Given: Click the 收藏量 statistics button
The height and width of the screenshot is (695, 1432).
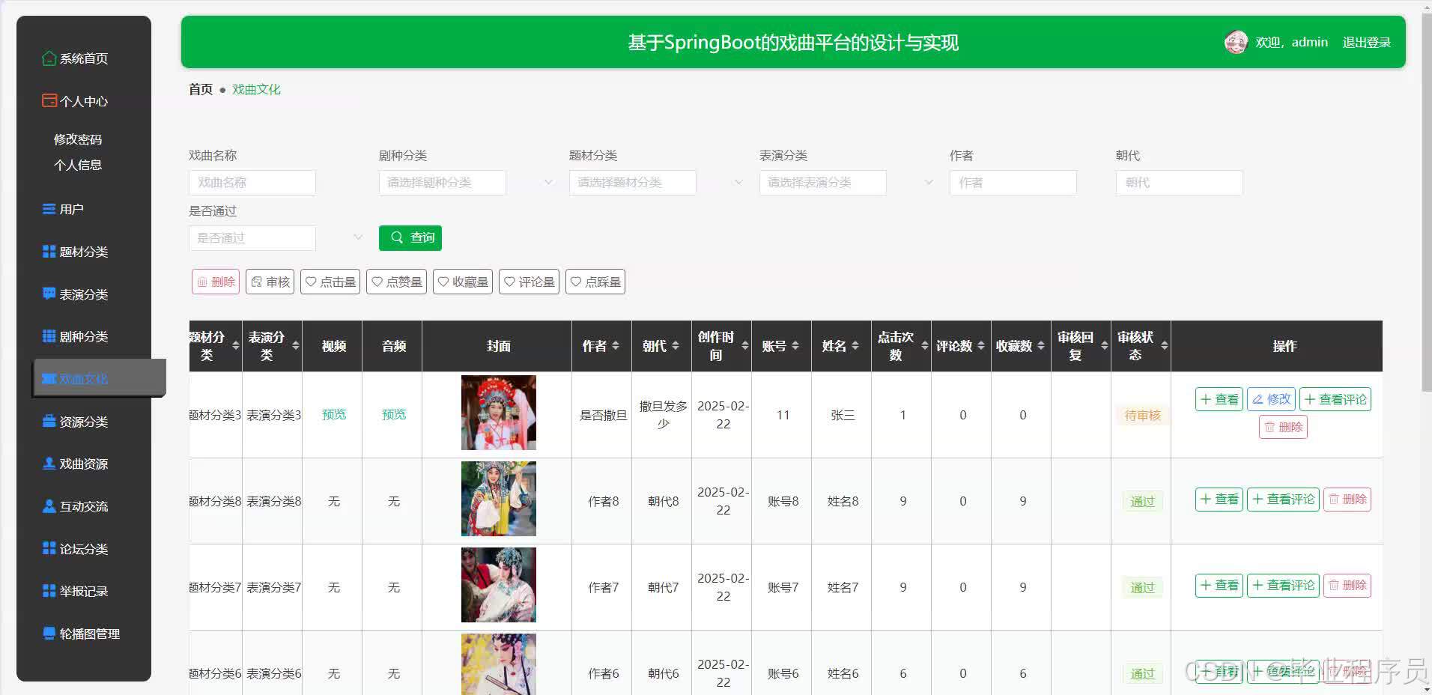Looking at the screenshot, I should [462, 282].
